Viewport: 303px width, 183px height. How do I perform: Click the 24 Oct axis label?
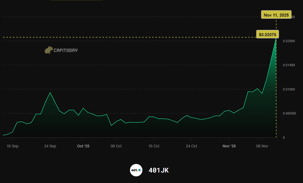191,146
